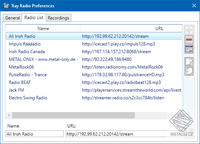Image resolution: width=200 pixels, height=144 pixels.
Task: Import a radio list with page-arrow-in icon
Action: (x=189, y=71)
